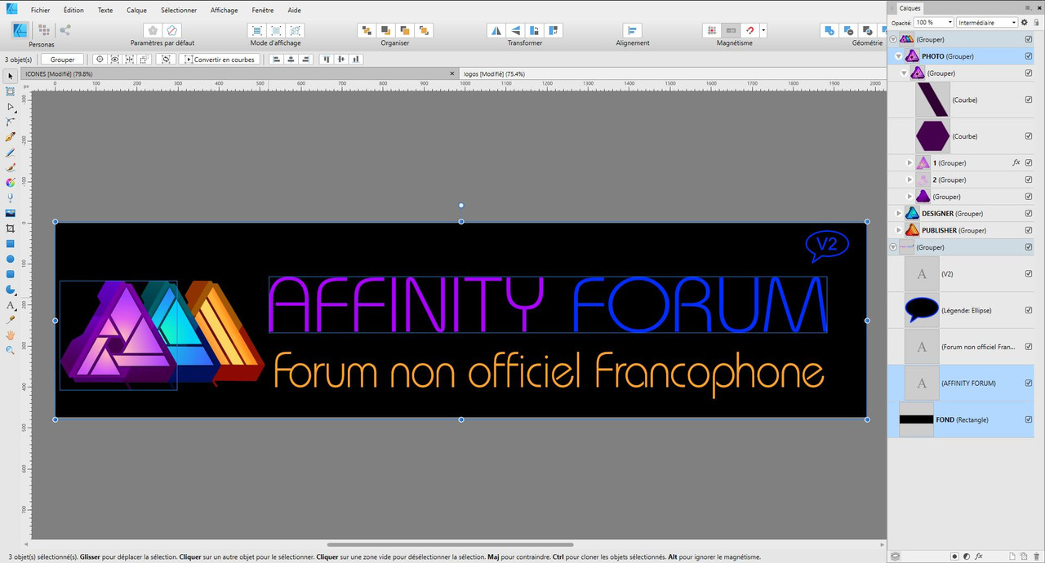This screenshot has width=1045, height=563.
Task: Select the Fill gradient tool
Action: pyautogui.click(x=11, y=183)
